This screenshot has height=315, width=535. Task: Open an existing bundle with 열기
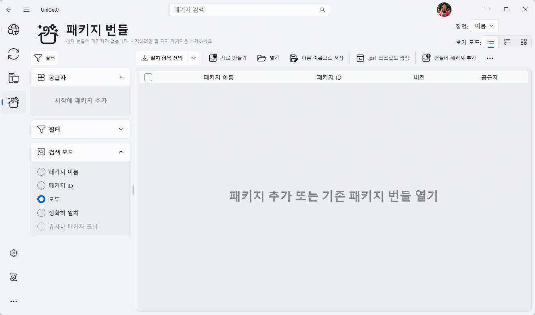click(x=268, y=58)
